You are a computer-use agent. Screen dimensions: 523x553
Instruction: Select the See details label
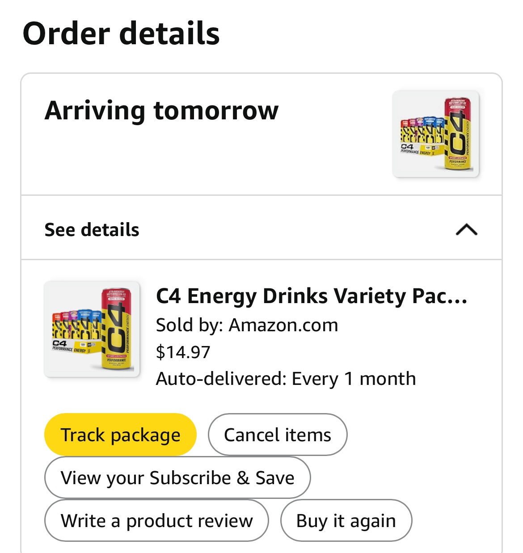pyautogui.click(x=92, y=229)
